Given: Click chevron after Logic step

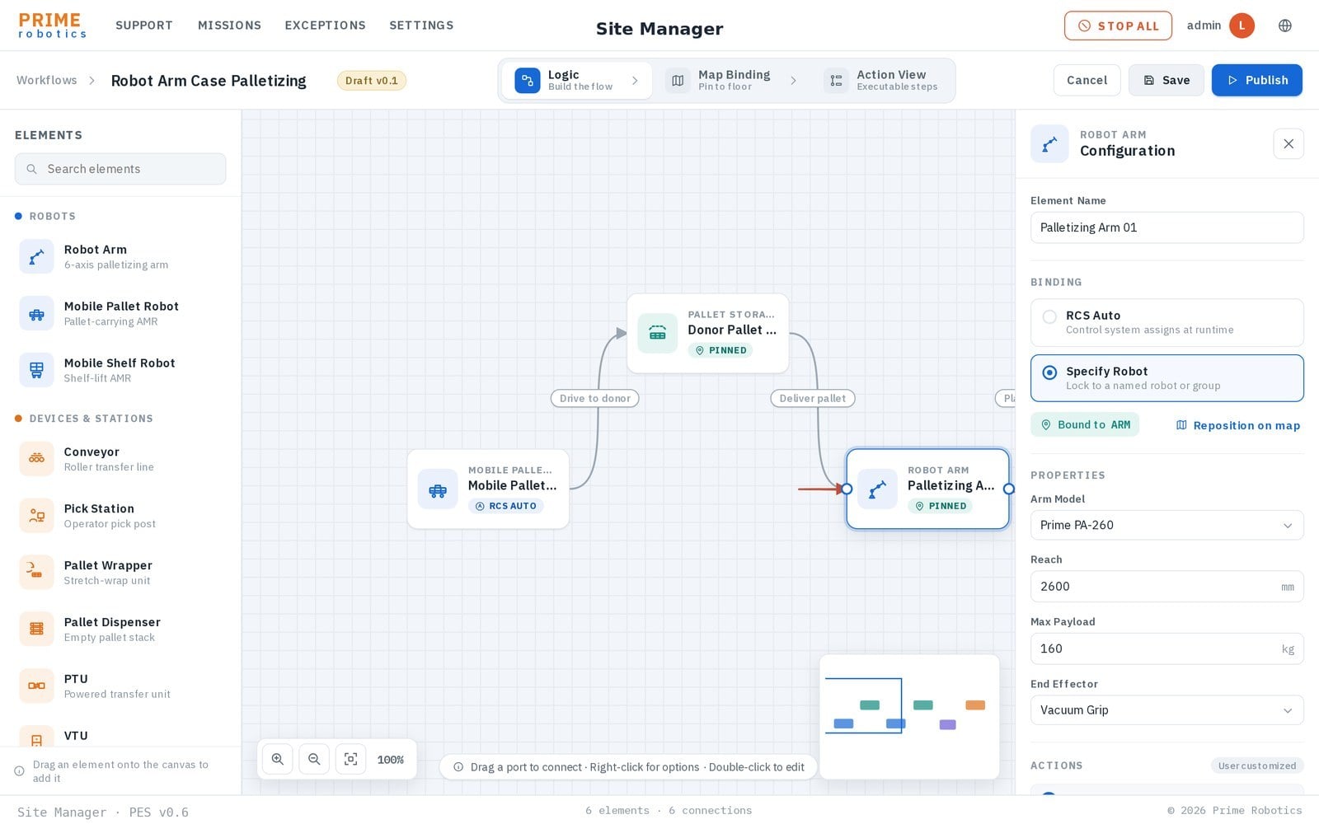Looking at the screenshot, I should (x=635, y=81).
